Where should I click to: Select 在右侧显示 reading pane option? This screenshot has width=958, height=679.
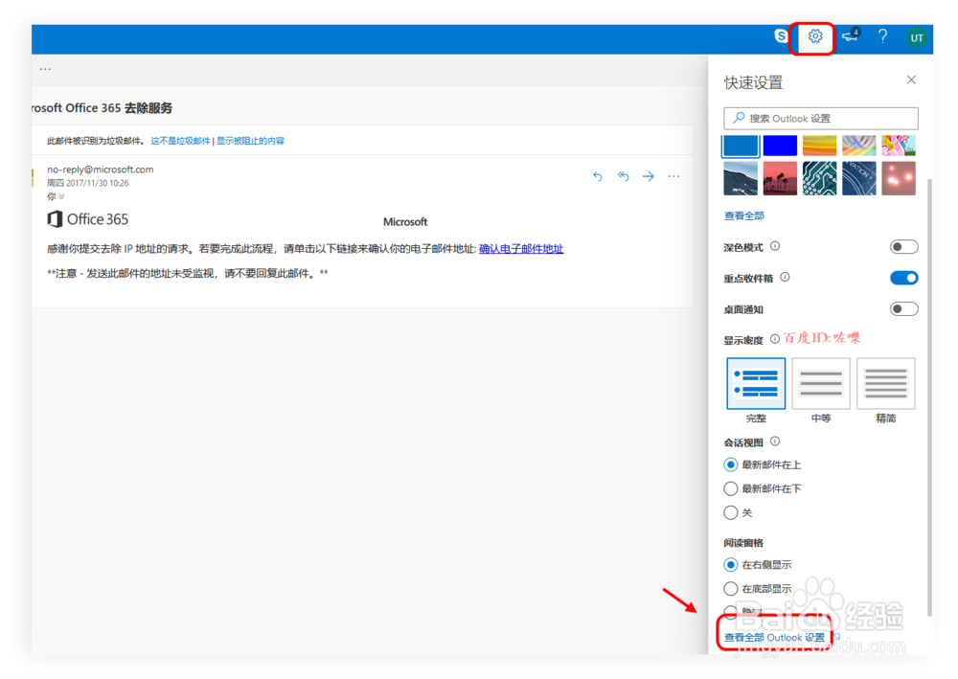730,565
